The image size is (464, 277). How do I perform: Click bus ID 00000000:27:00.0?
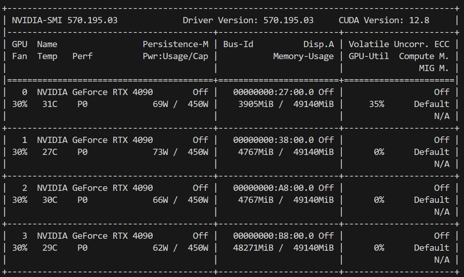pyautogui.click(x=273, y=92)
